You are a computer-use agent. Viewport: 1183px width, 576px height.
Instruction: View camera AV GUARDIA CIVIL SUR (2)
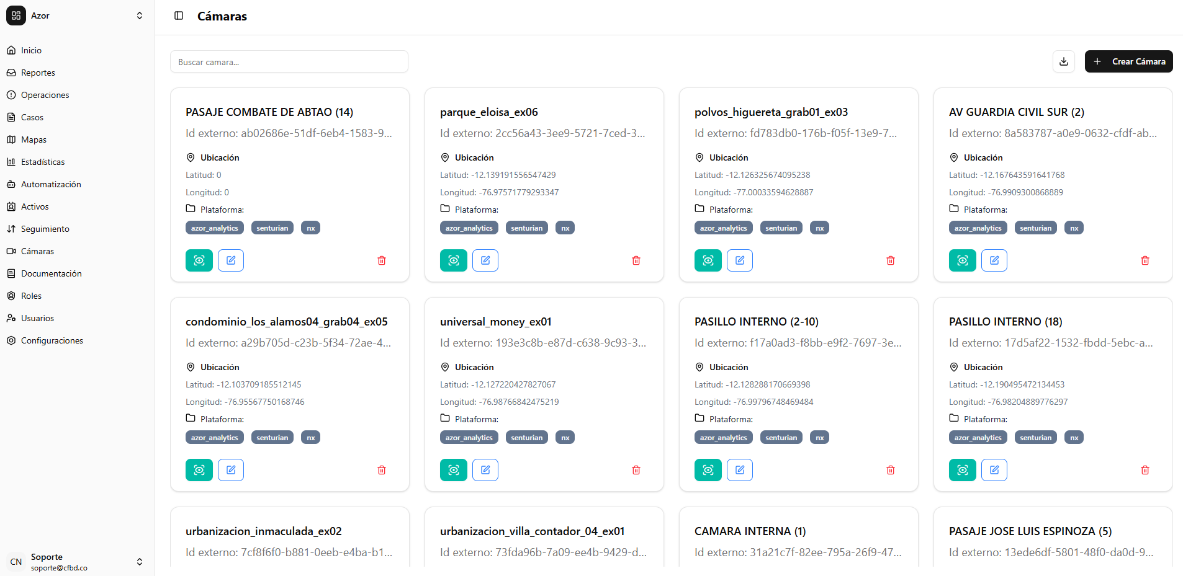(x=963, y=260)
